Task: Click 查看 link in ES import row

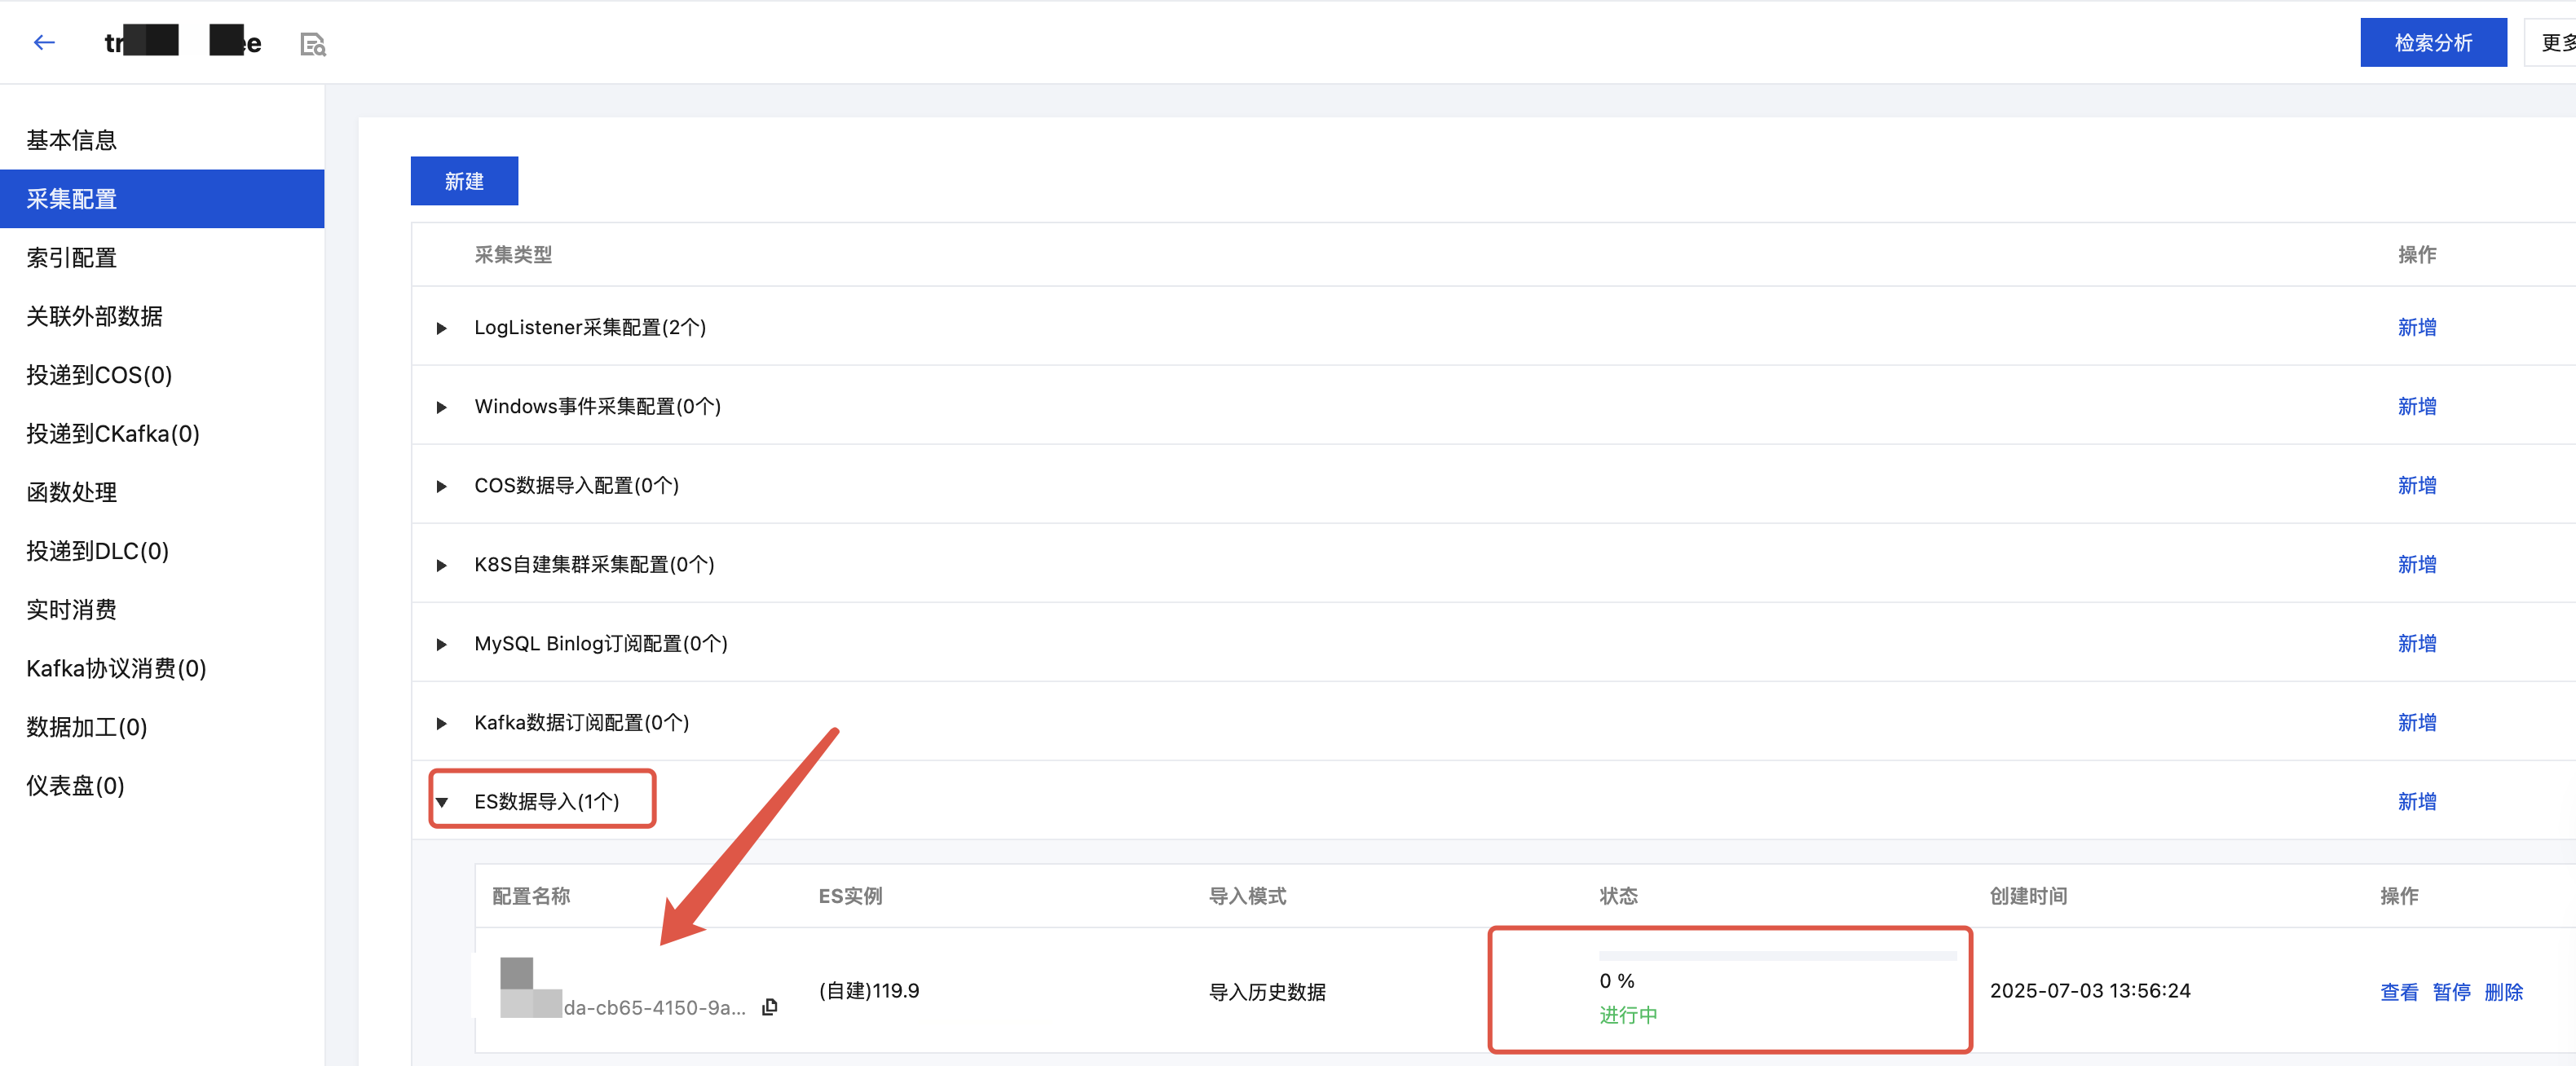Action: 2398,992
